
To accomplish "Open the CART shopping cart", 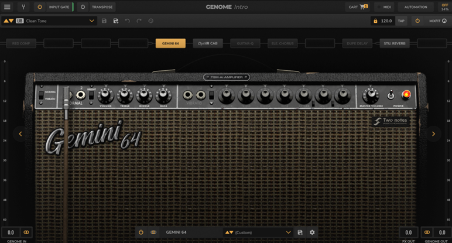I will click(x=358, y=7).
